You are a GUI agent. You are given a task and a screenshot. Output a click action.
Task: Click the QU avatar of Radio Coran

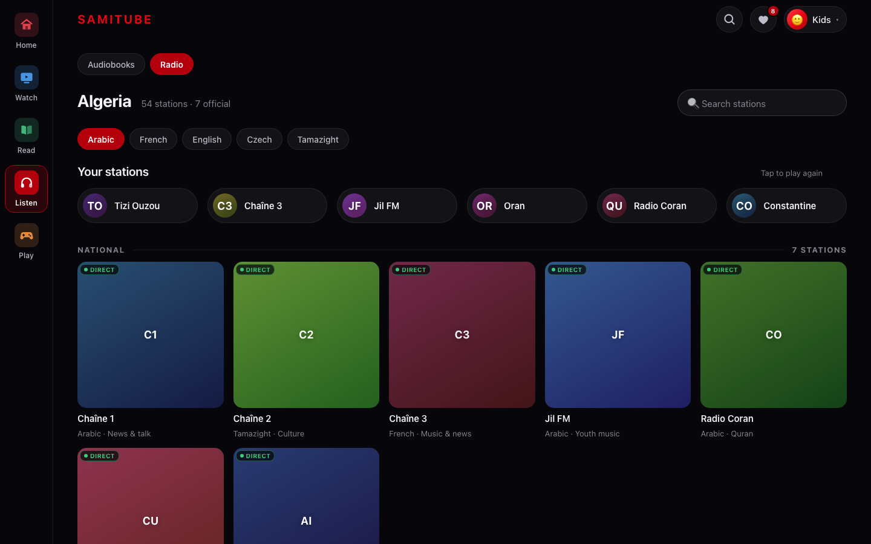(x=615, y=206)
